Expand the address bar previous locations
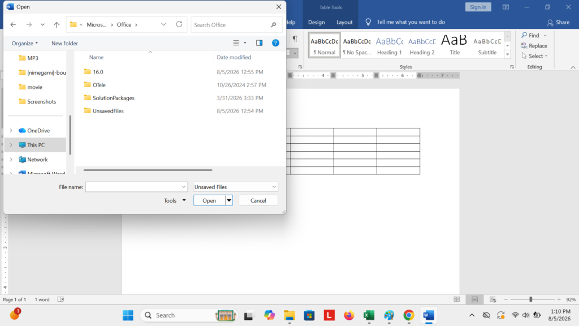The width and height of the screenshot is (579, 326). pos(163,24)
